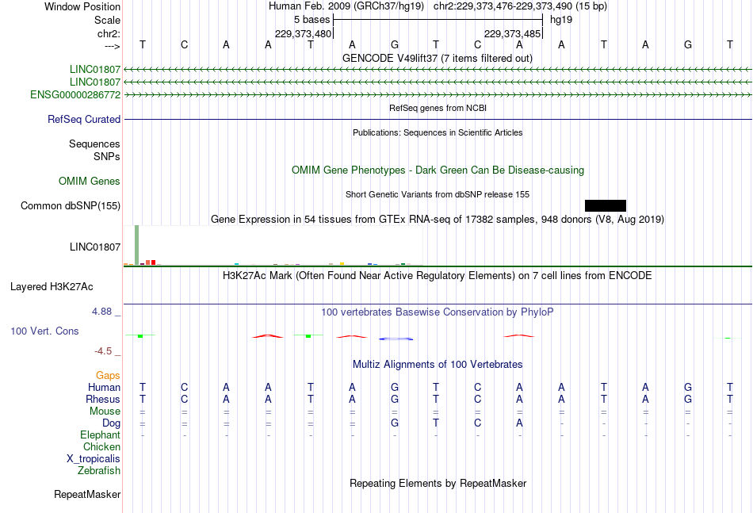Click the PhyloP Basewise Conservation title
Image resolution: width=753 pixels, height=513 pixels.
coord(437,312)
